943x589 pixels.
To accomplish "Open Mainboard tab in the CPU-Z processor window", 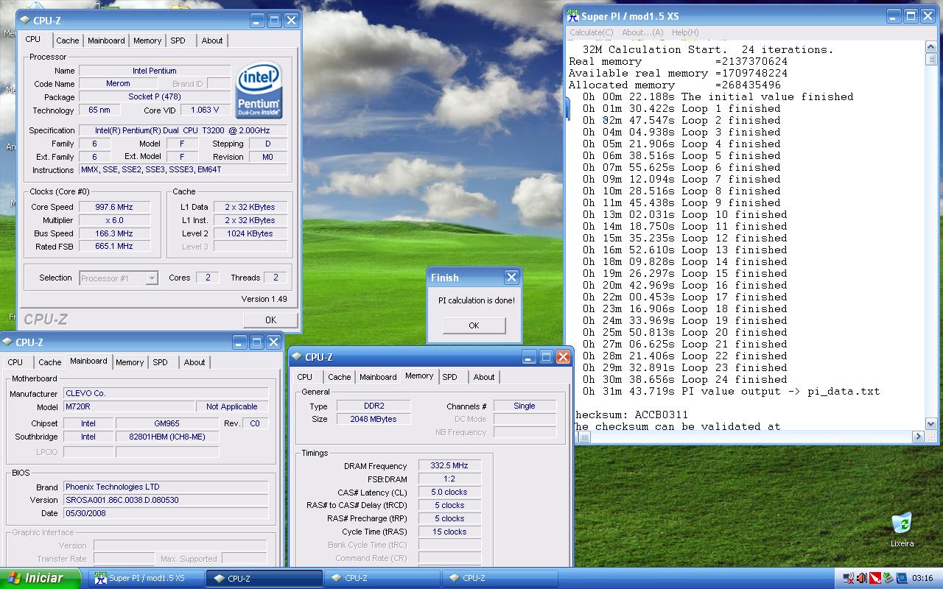I will pyautogui.click(x=106, y=41).
